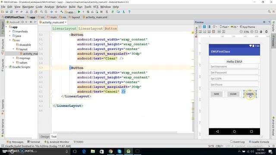Click the Find magnifier toolbar icon

tap(41, 12)
